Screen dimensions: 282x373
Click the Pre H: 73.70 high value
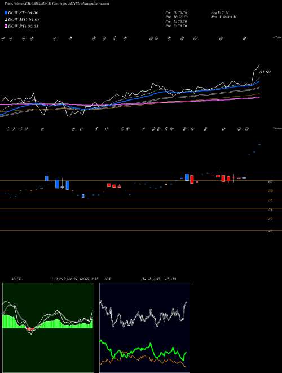[x=177, y=17]
